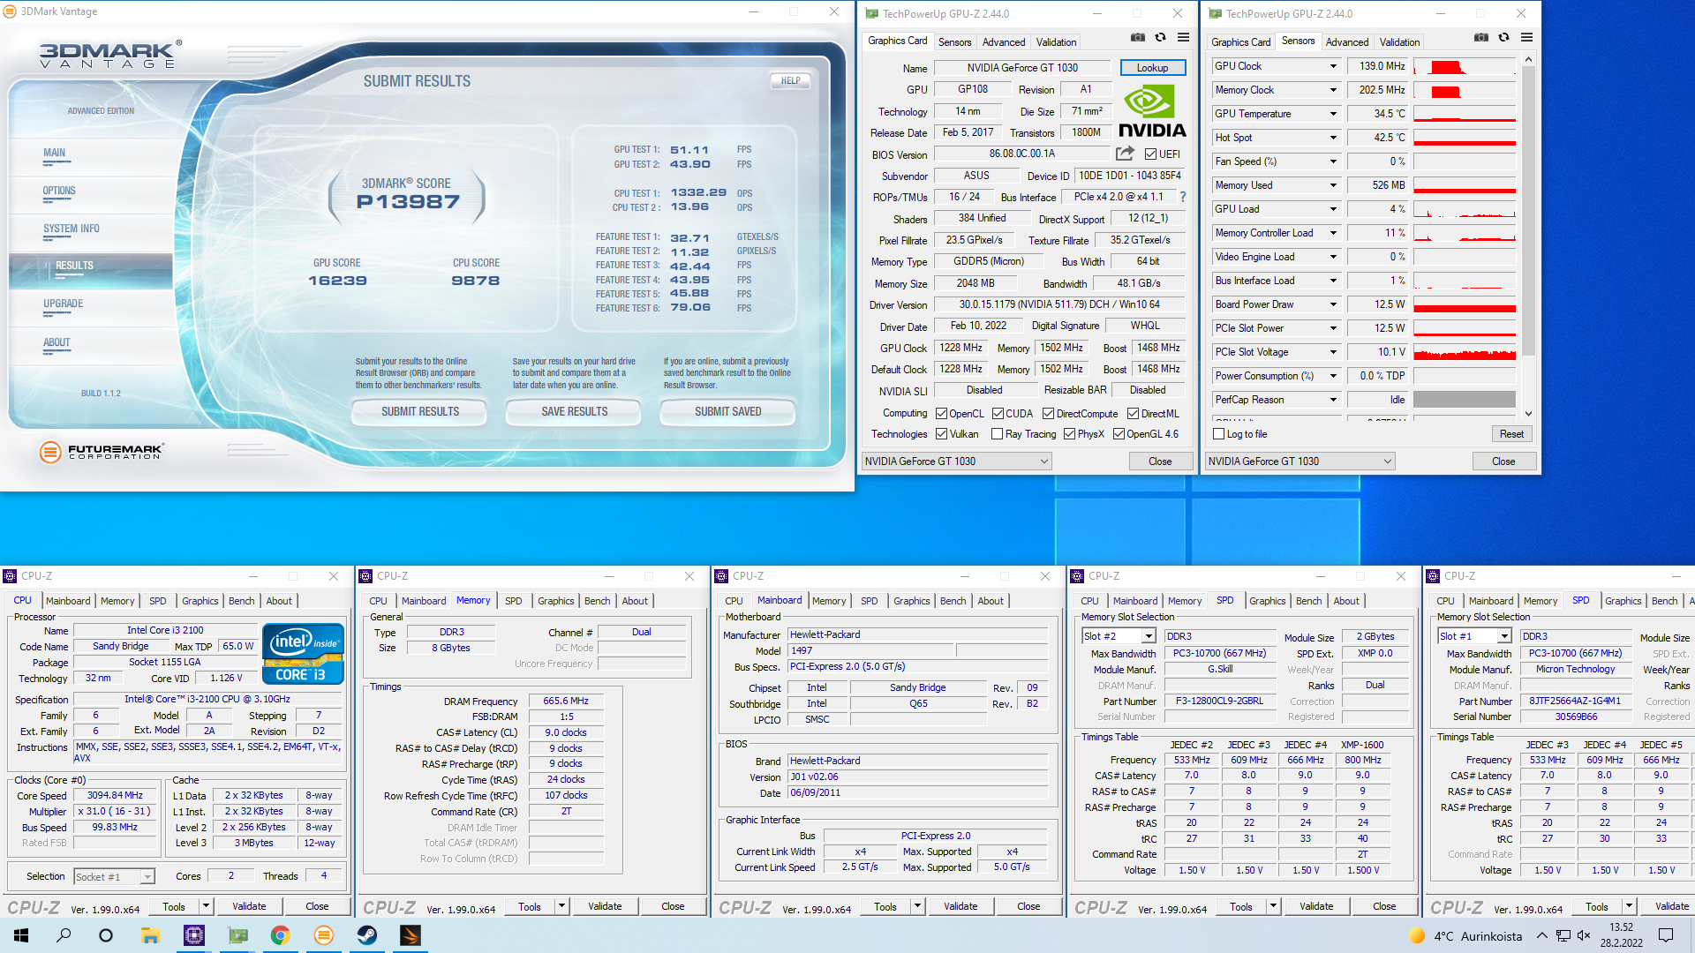Click GPU Load sensor graph
The height and width of the screenshot is (953, 1695).
(1465, 209)
